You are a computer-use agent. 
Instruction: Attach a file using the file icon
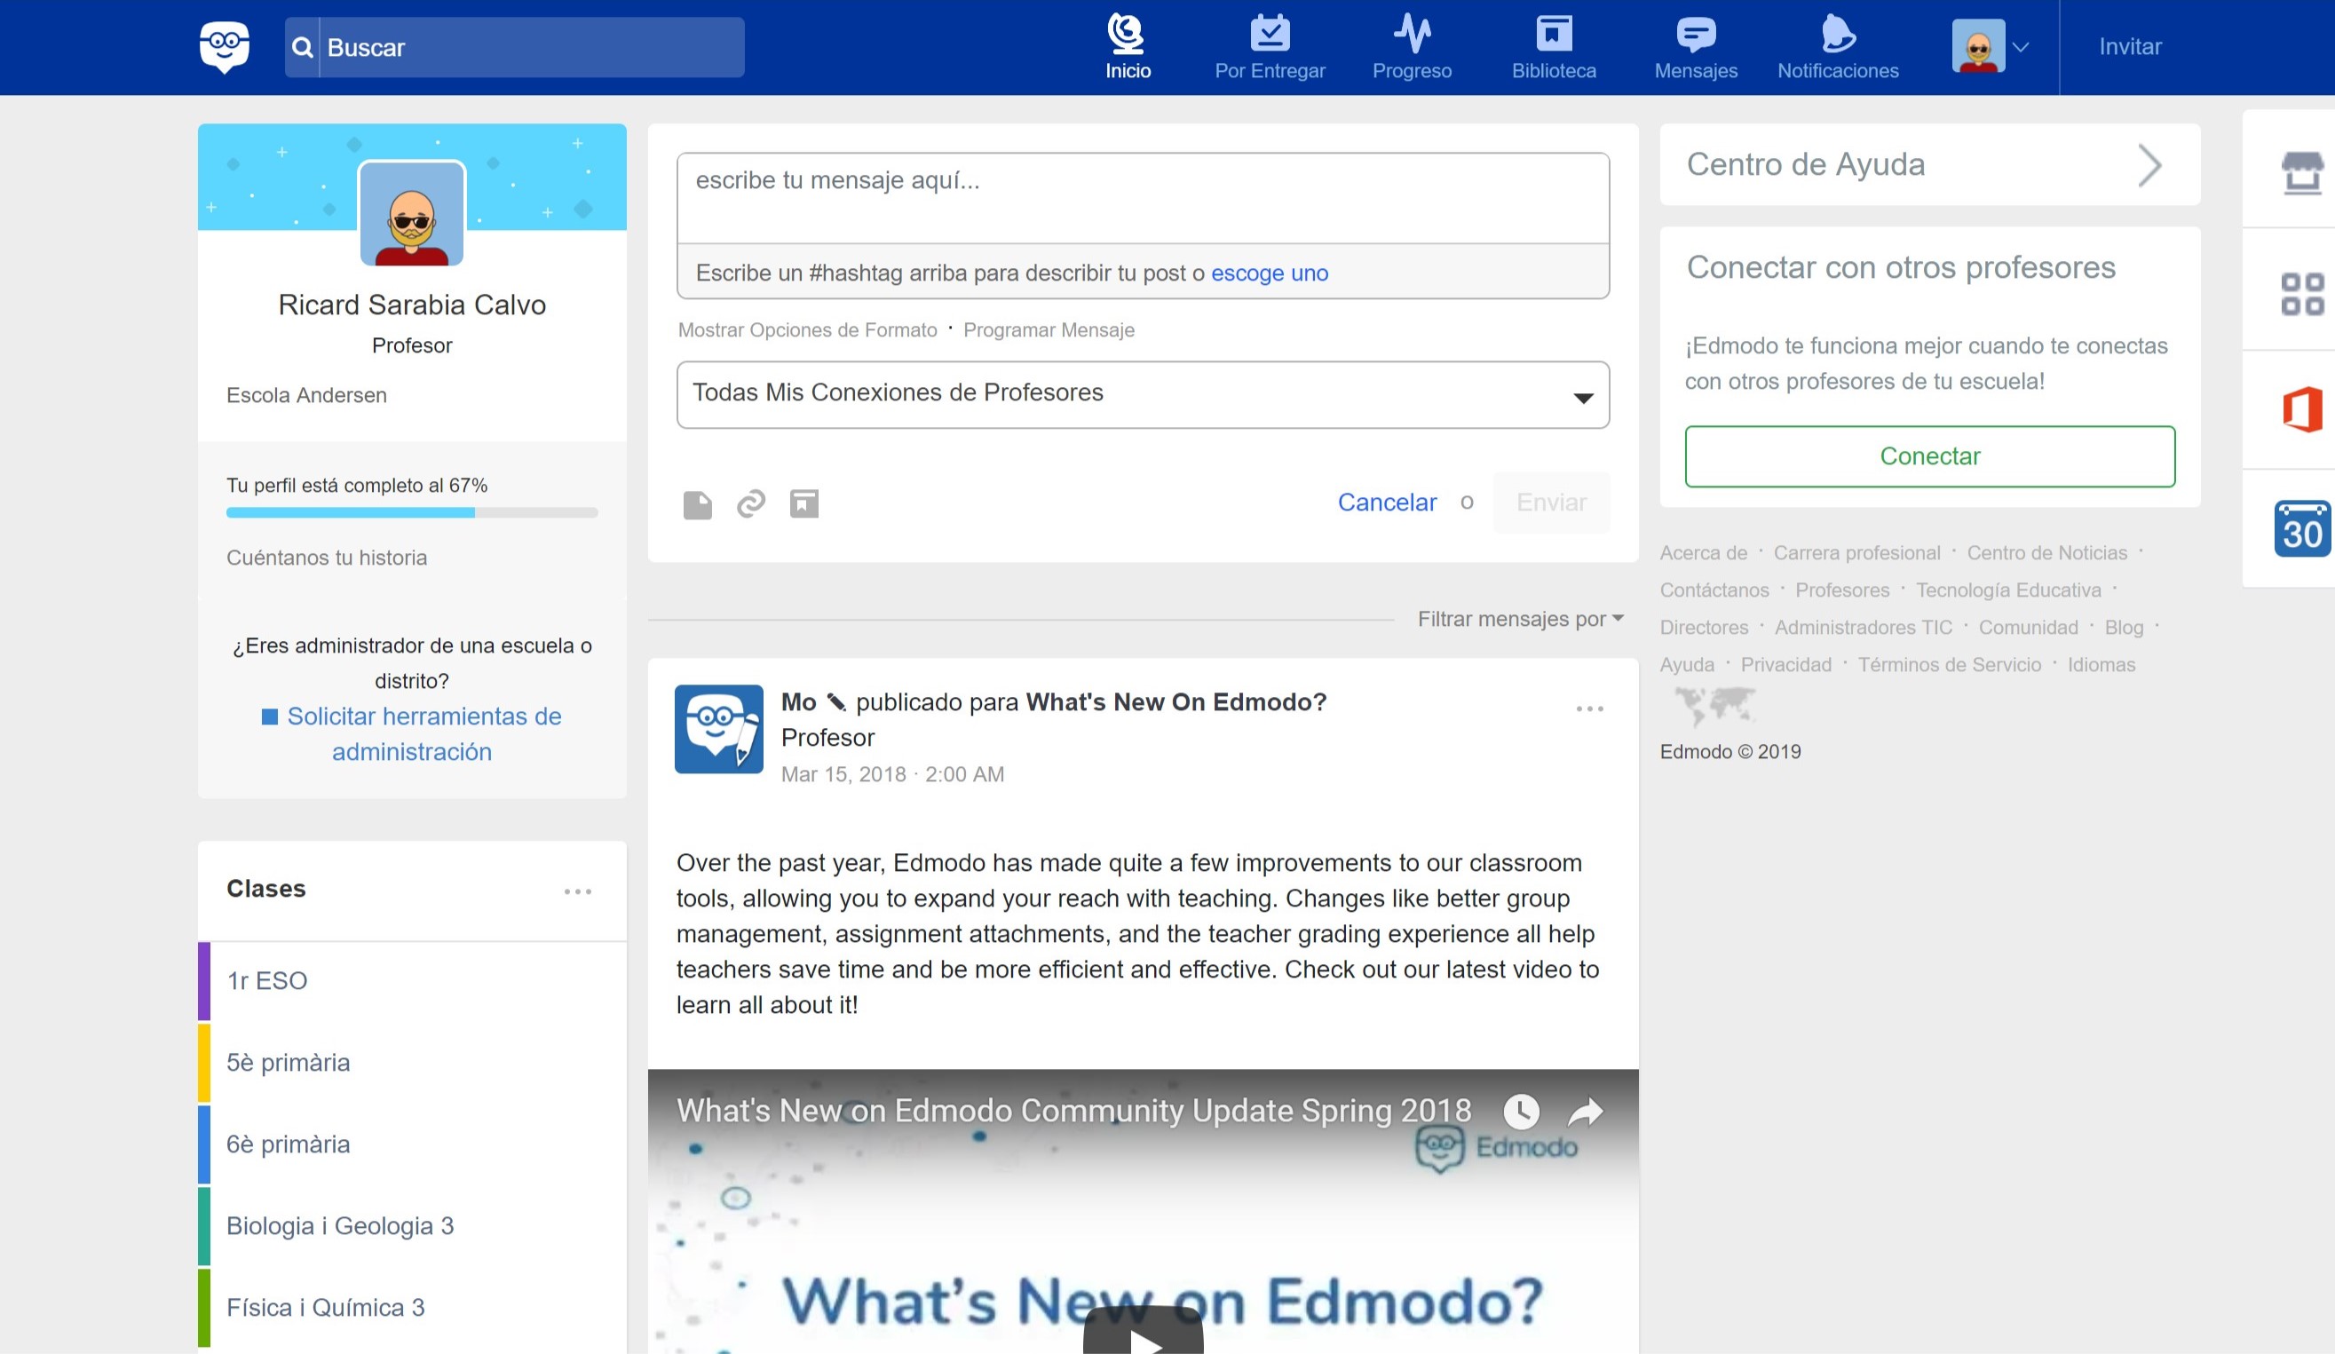point(697,504)
